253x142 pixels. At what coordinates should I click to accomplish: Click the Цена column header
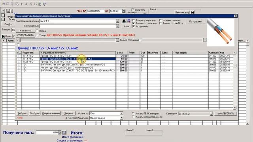122,52
